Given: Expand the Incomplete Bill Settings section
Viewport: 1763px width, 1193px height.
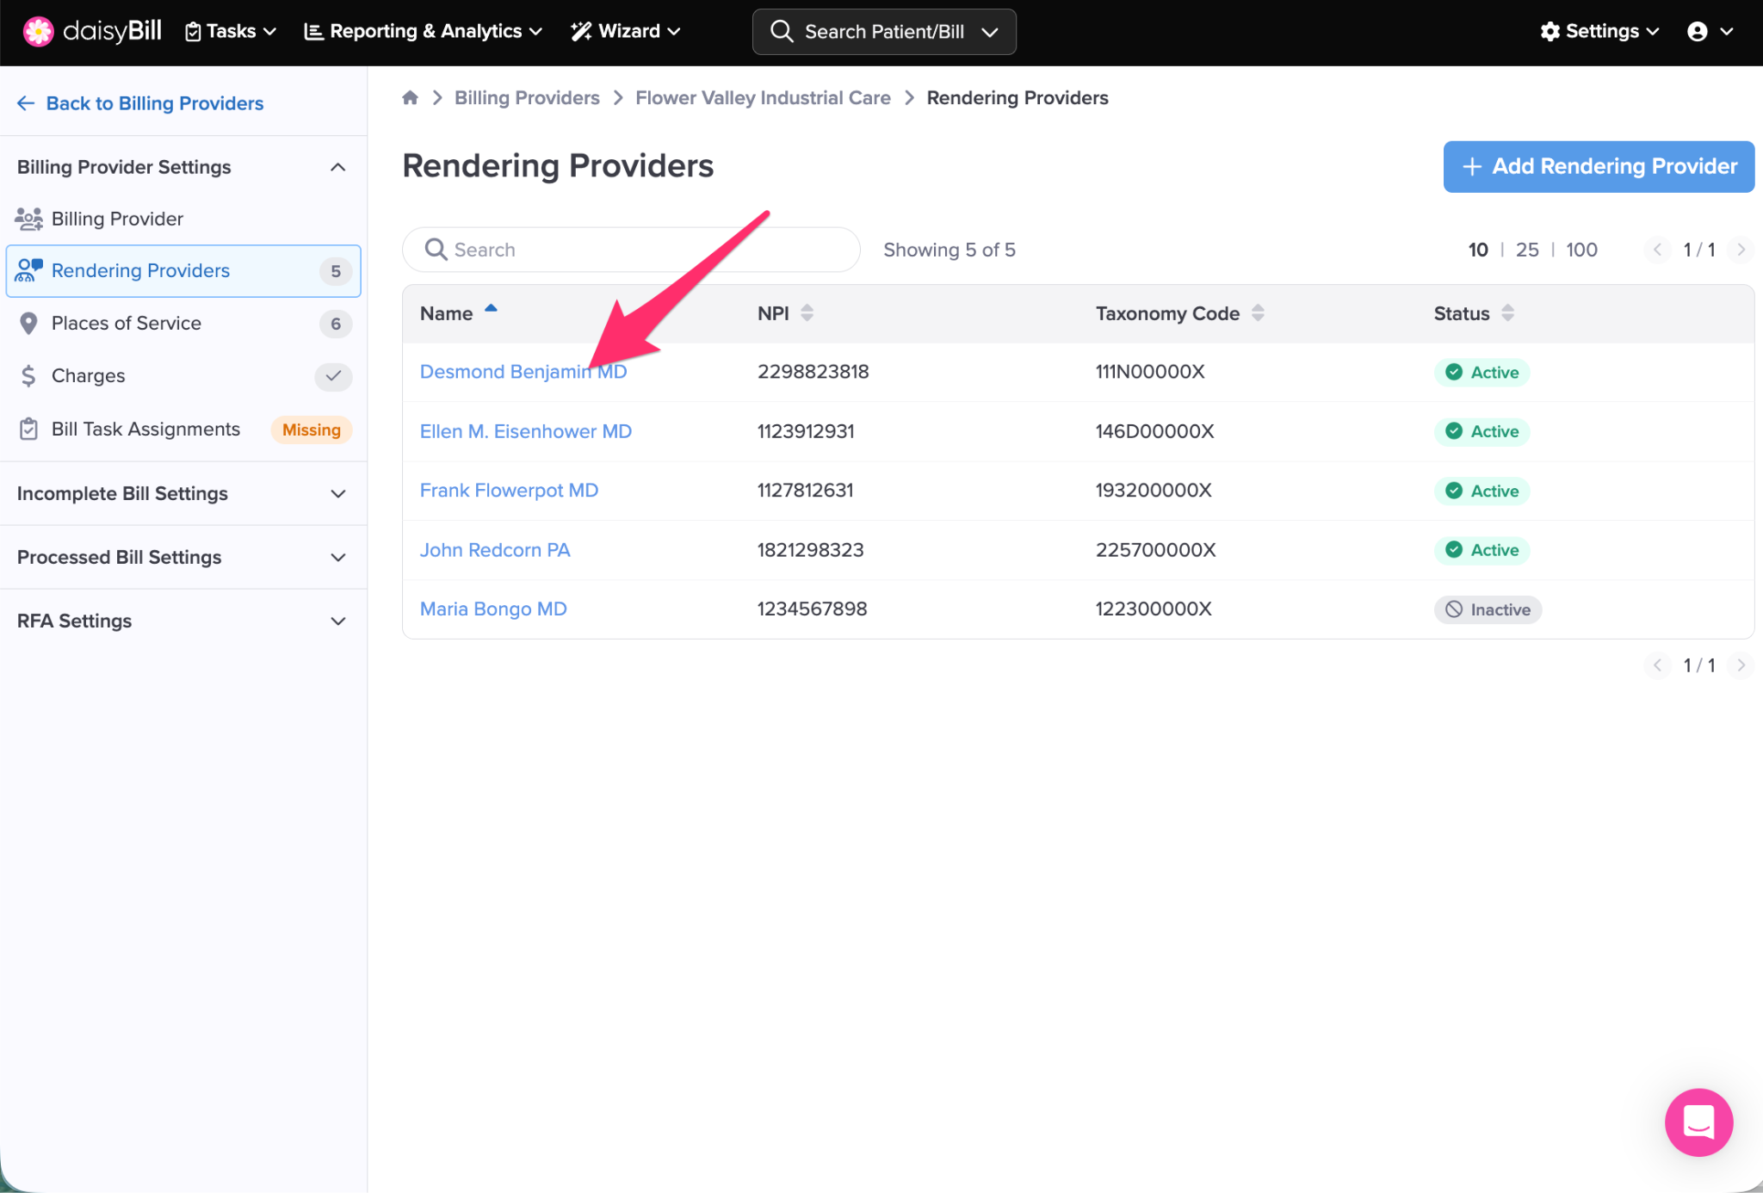Looking at the screenshot, I should tap(338, 494).
